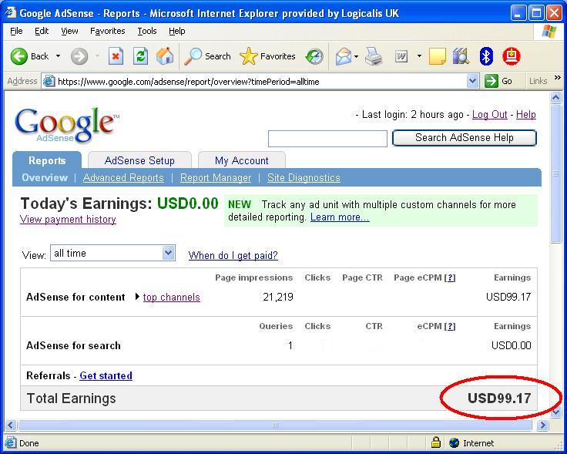Expand the Links toolbar chevron

tap(557, 77)
